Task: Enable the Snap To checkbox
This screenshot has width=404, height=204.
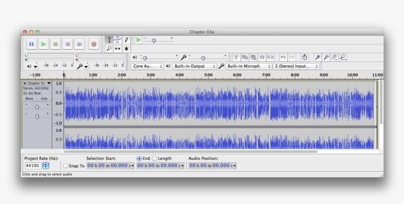Action: coord(66,166)
